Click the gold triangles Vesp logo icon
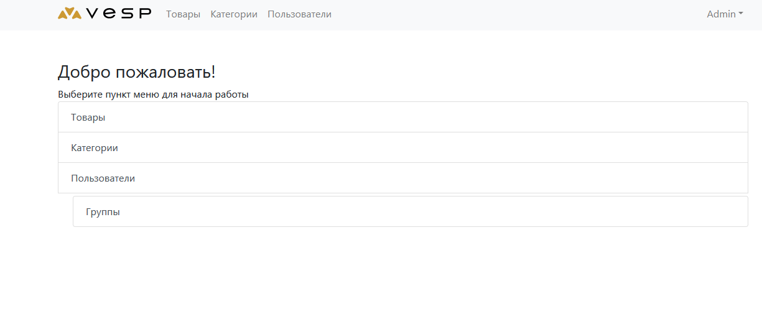The height and width of the screenshot is (314, 762). tap(70, 14)
